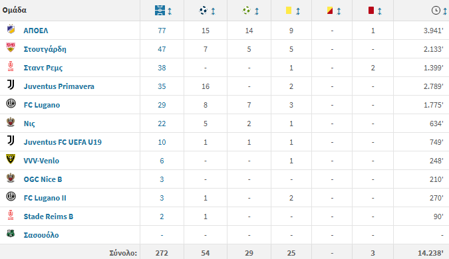
Task: Open the Σταντ Ρεμς team link
Action: click(x=43, y=68)
